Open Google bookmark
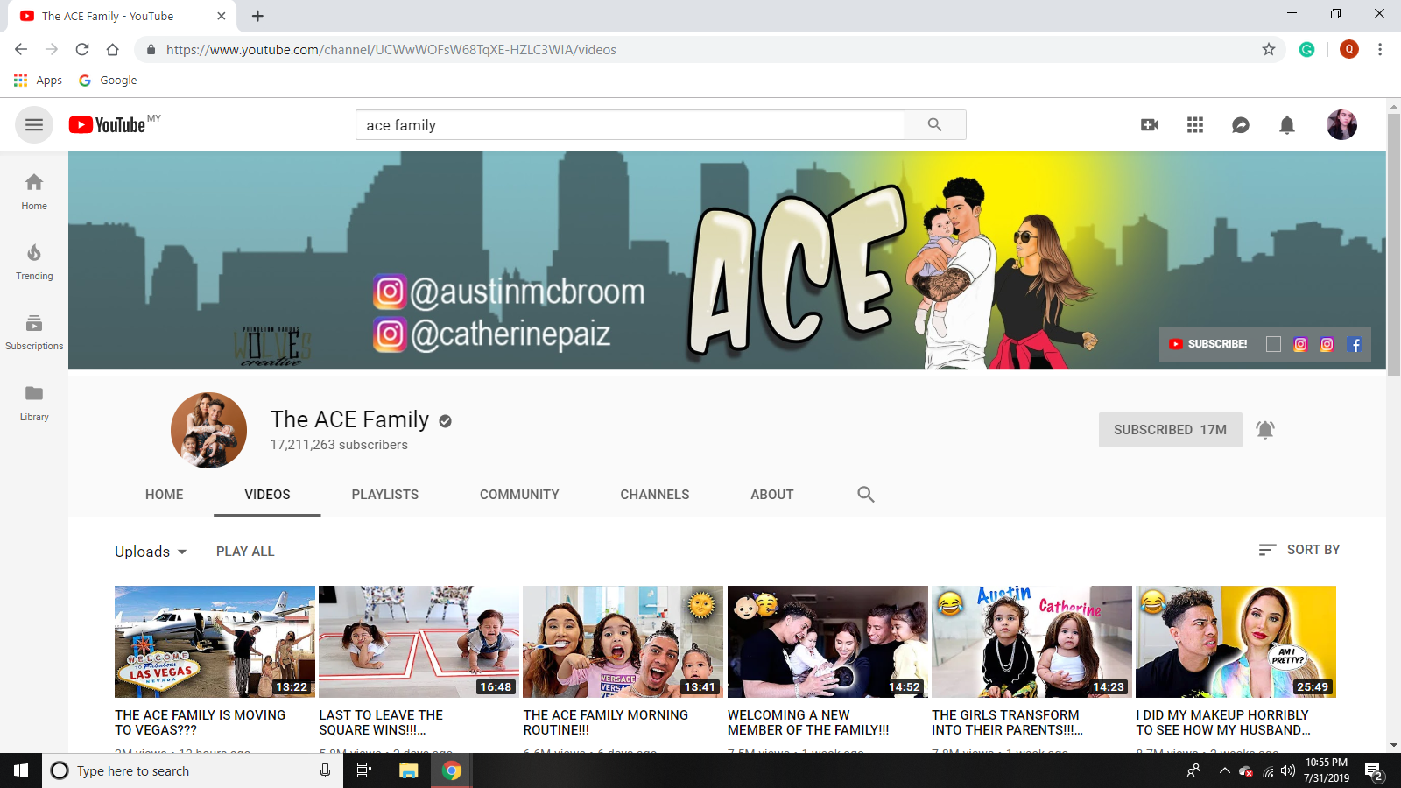 coord(108,81)
